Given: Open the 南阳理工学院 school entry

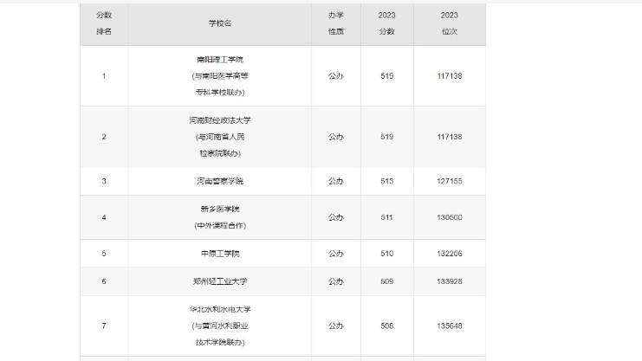Looking at the screenshot, I should [220, 61].
